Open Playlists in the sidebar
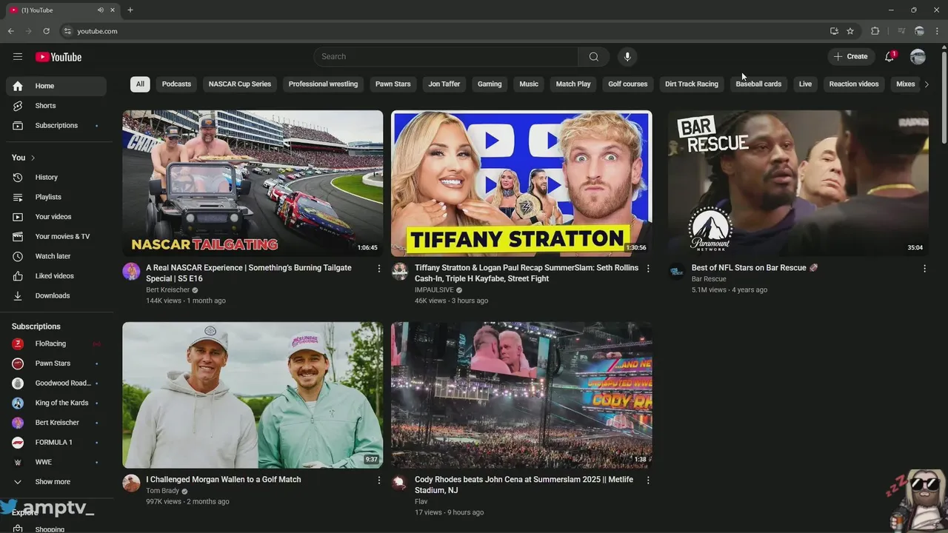948x533 pixels. 56,197
